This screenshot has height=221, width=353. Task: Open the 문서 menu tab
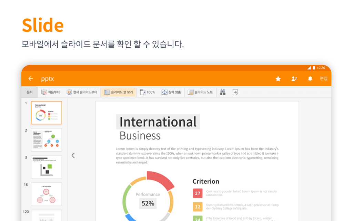30,92
